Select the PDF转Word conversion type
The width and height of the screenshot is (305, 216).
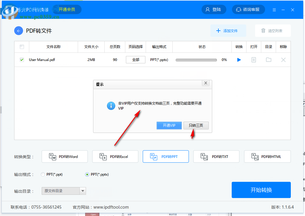click(x=64, y=156)
